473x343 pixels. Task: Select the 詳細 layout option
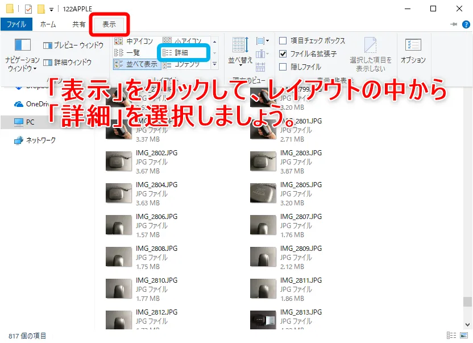(184, 52)
